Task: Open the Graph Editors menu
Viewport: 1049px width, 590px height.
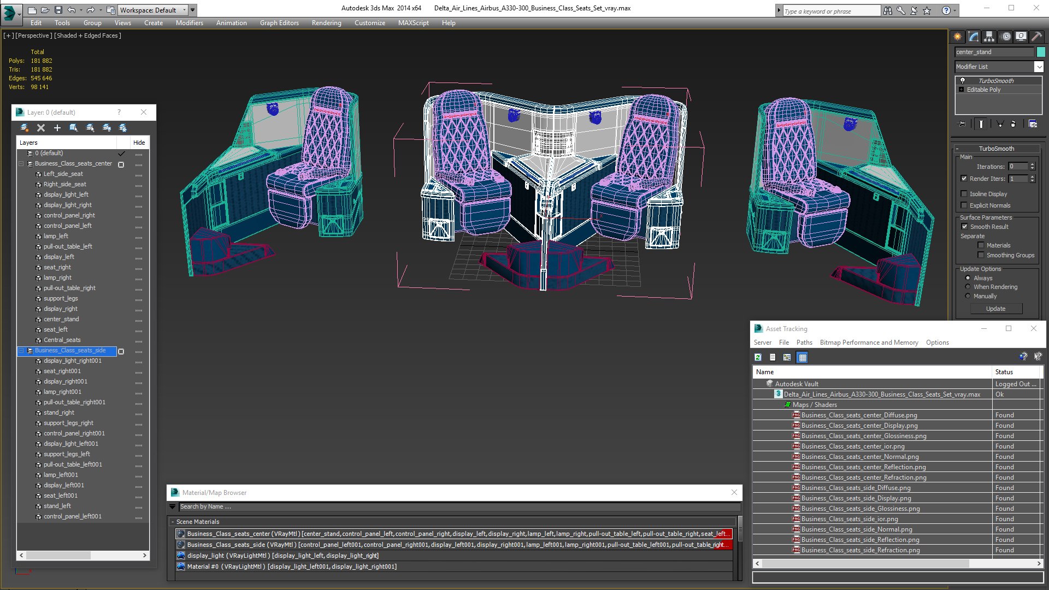Action: [x=279, y=23]
